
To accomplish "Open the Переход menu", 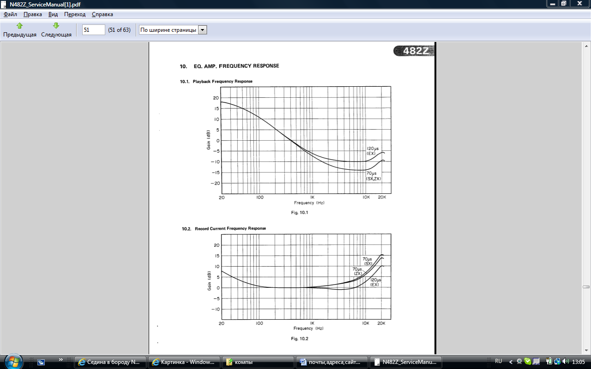I will click(x=75, y=14).
